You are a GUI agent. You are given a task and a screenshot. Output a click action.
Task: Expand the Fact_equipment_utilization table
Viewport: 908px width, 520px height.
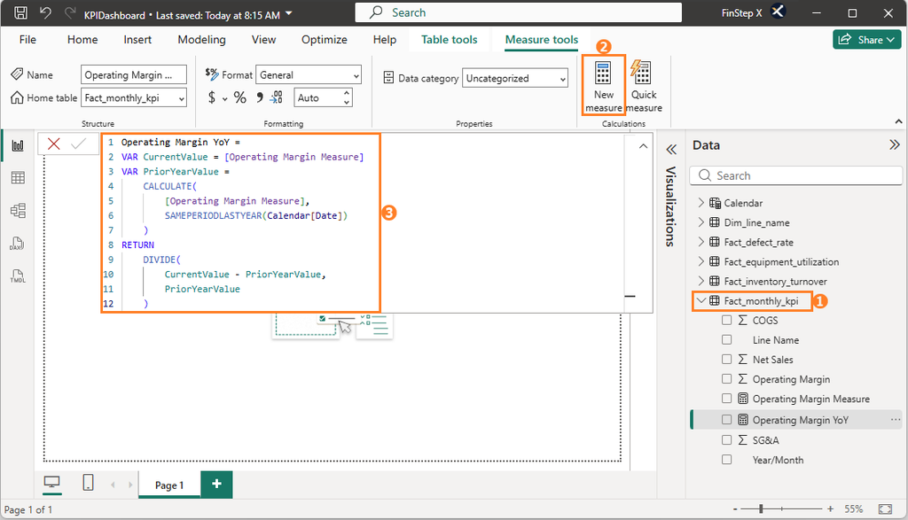click(701, 261)
